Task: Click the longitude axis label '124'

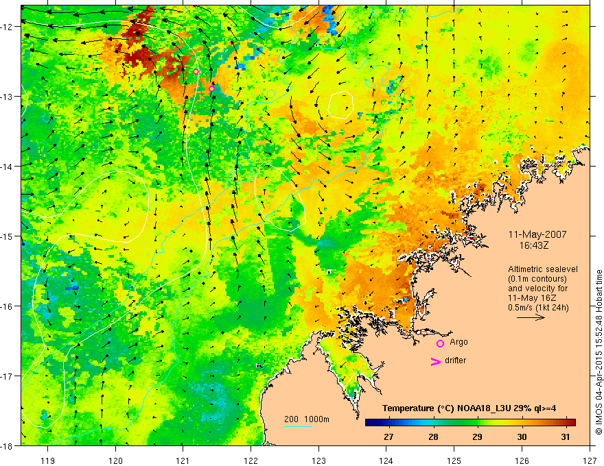Action: [x=386, y=461]
